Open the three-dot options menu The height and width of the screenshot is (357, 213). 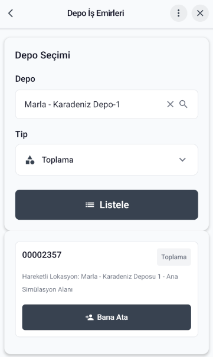[x=179, y=13]
